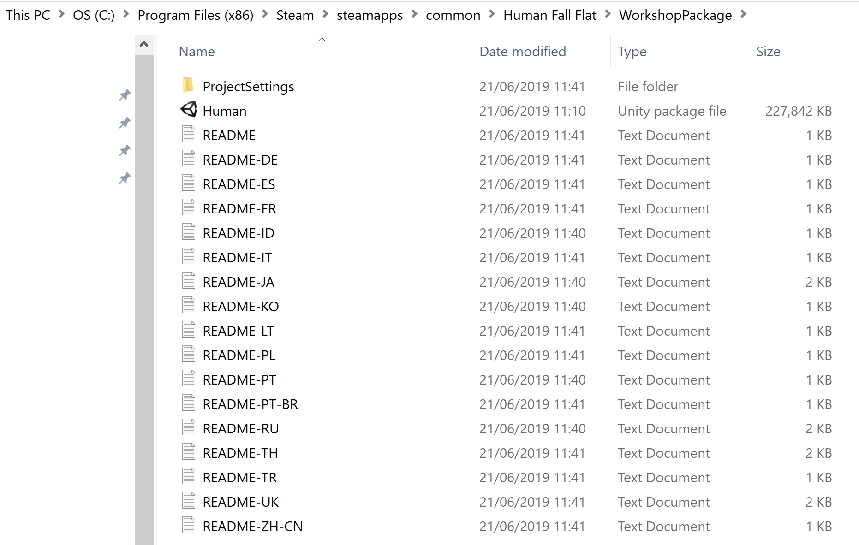Go to Human Fall Flat breadcrumb folder
The width and height of the screenshot is (859, 545).
[549, 15]
